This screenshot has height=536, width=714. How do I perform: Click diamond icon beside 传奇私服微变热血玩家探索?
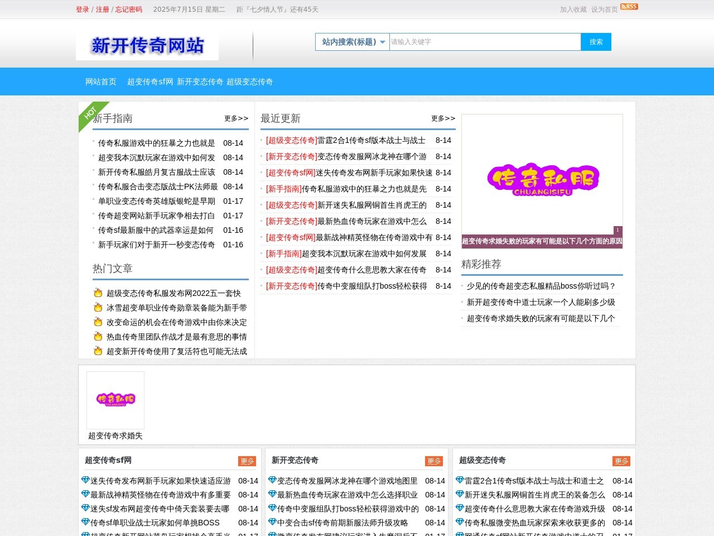460,522
